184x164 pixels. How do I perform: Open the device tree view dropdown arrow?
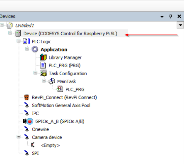pyautogui.click(x=180, y=25)
